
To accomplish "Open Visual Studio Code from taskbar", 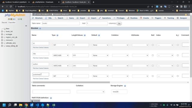I will coord(37,105).
